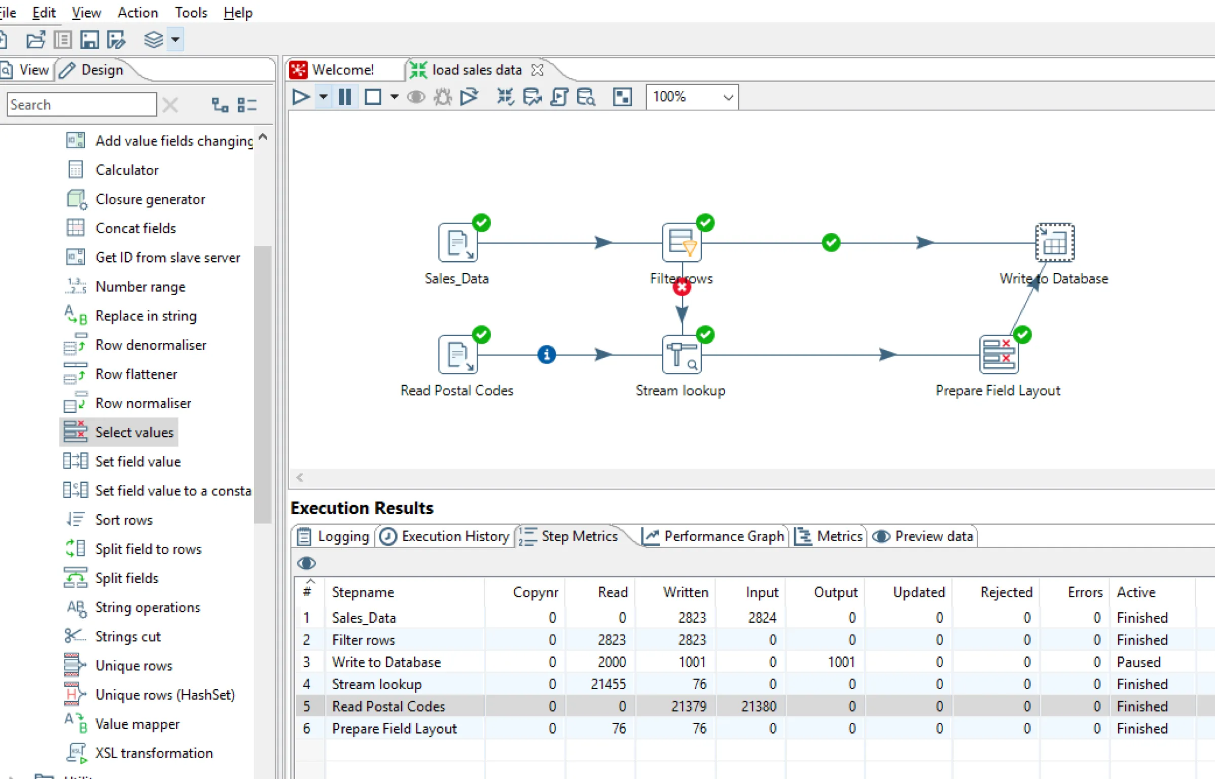Select the Sort rows step in the tree
This screenshot has width=1215, height=779.
point(124,520)
